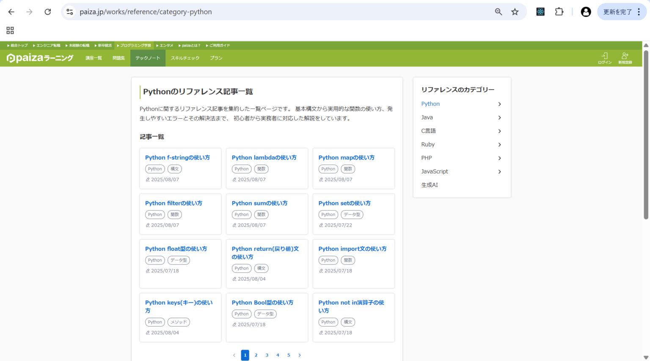Image resolution: width=650 pixels, height=361 pixels.
Task: Go to pagination page 3
Action: pyautogui.click(x=267, y=355)
